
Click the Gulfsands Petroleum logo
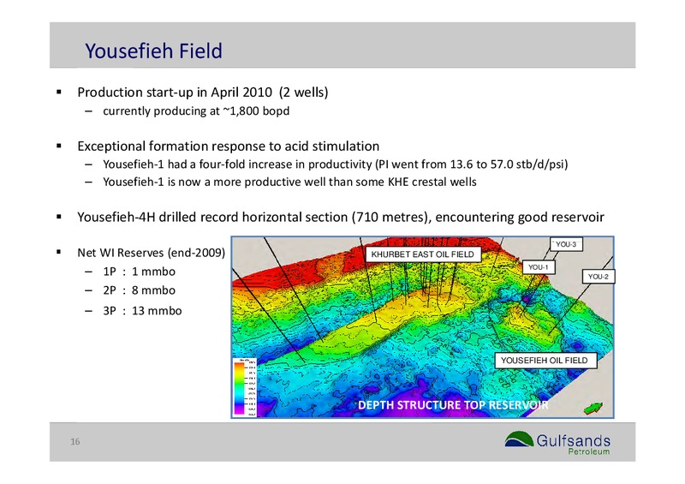[557, 444]
